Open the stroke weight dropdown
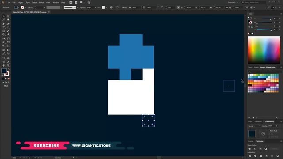This screenshot has width=283, height=159. tap(44, 8)
